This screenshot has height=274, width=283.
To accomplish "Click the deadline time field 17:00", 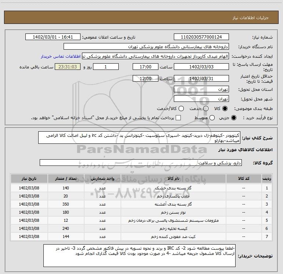I will point(146,67).
